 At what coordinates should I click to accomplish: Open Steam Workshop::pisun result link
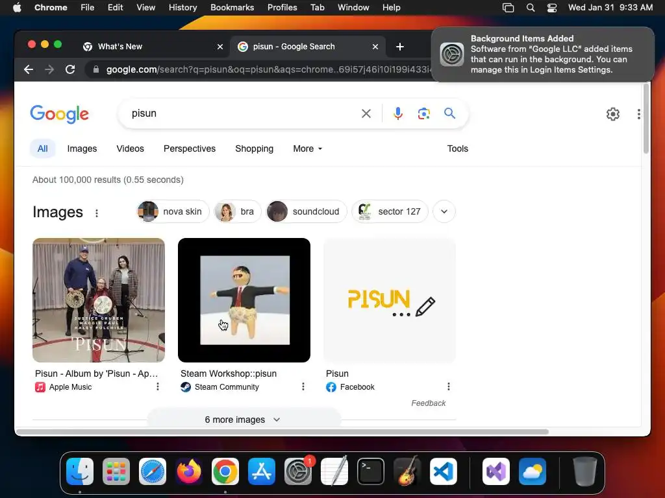229,373
